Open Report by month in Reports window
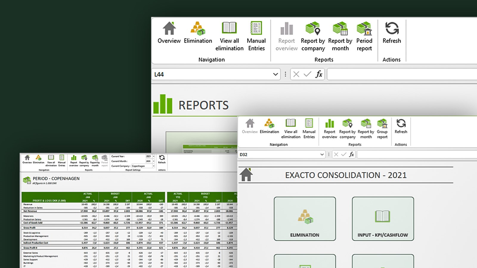The width and height of the screenshot is (477, 268). (340, 36)
